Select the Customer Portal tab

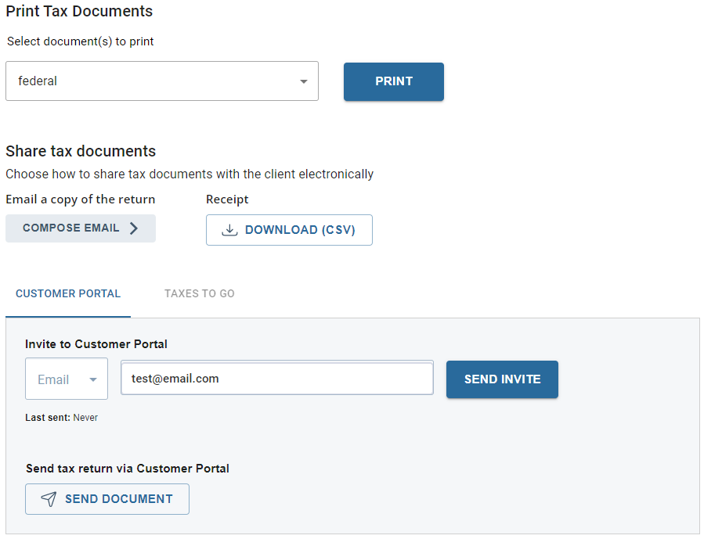(68, 294)
